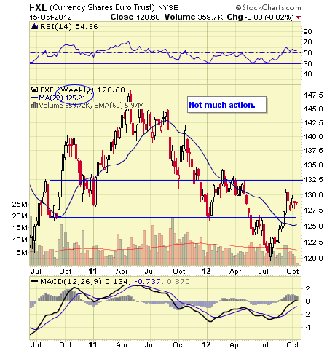
Task: Click the 'Not much action.' annotation box
Action: (226, 105)
